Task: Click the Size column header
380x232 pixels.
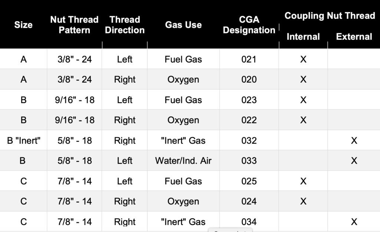Action: click(x=23, y=25)
